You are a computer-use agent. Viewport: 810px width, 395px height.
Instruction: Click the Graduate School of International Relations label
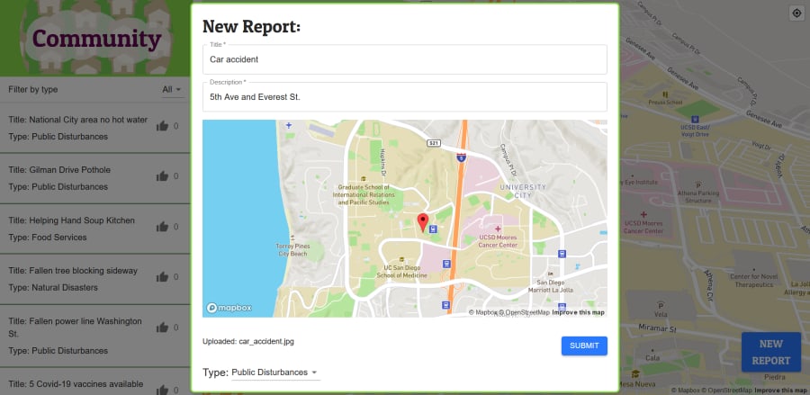coord(364,194)
